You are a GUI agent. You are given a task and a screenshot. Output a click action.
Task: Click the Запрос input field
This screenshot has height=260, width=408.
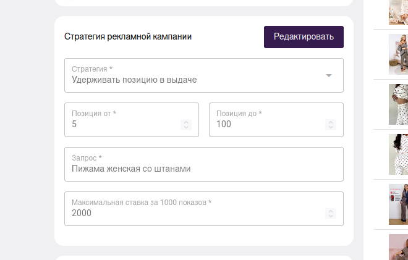pos(204,164)
